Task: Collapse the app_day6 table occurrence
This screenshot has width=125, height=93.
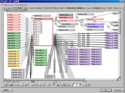Action: [x=19, y=45]
